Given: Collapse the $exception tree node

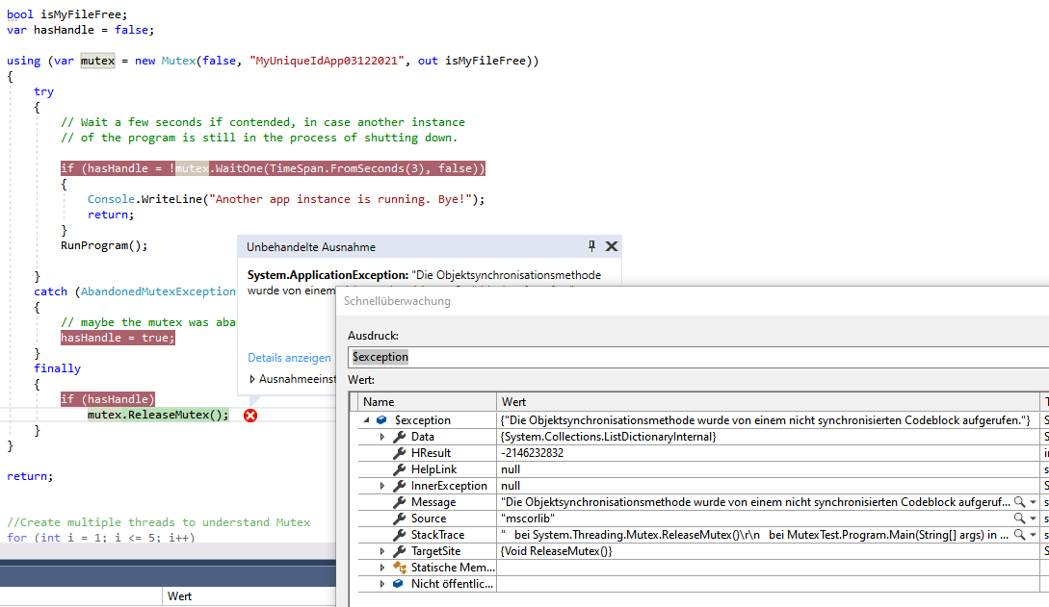Looking at the screenshot, I should 367,420.
